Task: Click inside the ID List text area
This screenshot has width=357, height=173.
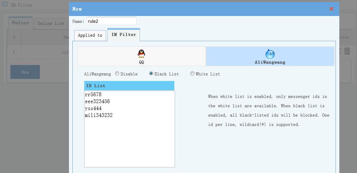Action: coord(130,129)
